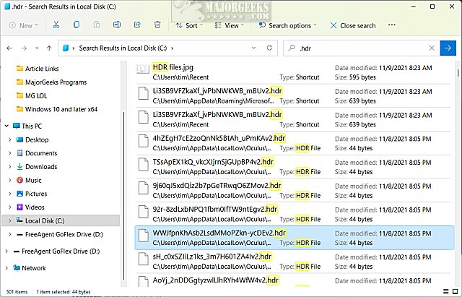Click the Close search button
462x297 pixels.
pyautogui.click(x=352, y=25)
